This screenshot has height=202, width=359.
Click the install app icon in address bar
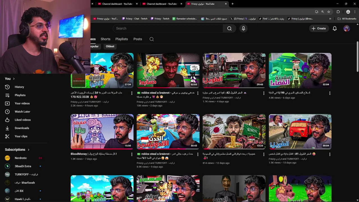click(317, 12)
